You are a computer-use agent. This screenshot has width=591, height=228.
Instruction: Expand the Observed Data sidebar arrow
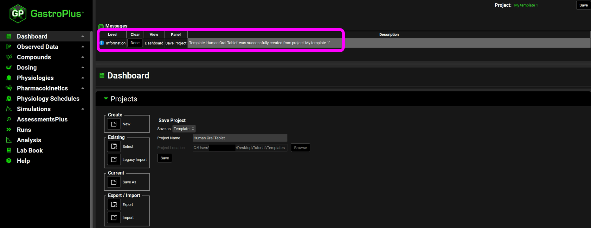83,47
